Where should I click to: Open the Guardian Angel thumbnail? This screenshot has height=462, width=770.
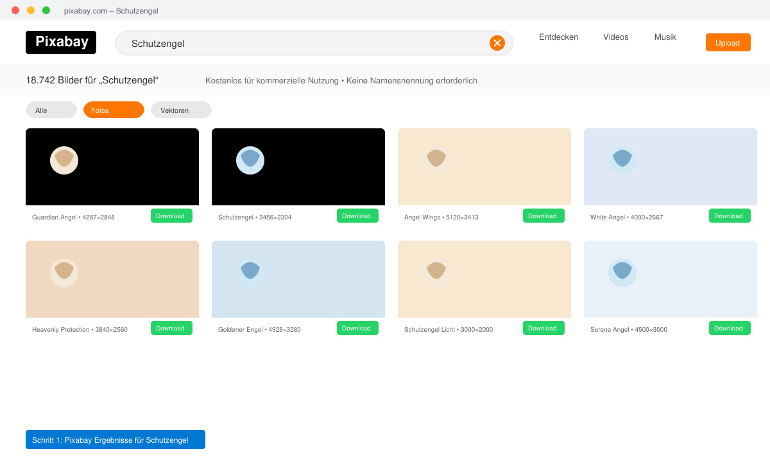pos(112,167)
